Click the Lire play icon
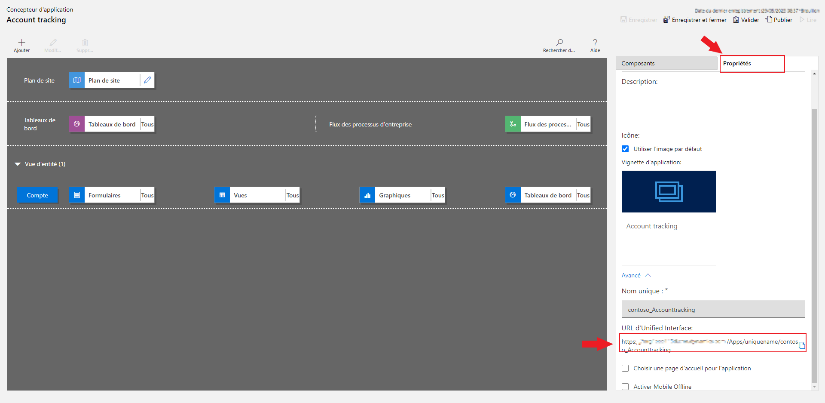This screenshot has width=825, height=403. pyautogui.click(x=802, y=19)
